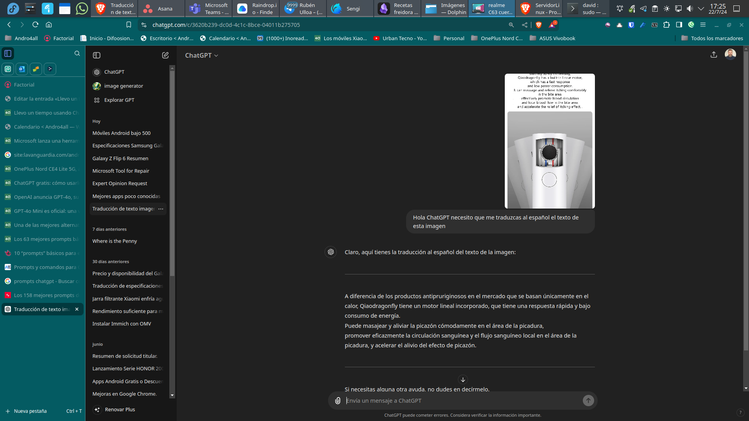Start a new chat with the compose icon

pyautogui.click(x=165, y=55)
